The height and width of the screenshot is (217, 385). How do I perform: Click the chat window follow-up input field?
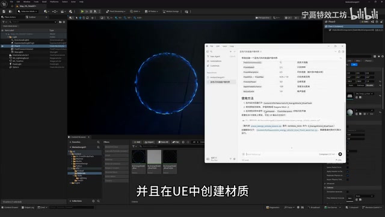pyautogui.click(x=280, y=154)
